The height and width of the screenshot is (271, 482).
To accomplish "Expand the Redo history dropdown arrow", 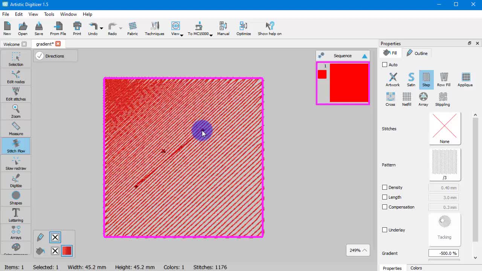I will [x=120, y=28].
